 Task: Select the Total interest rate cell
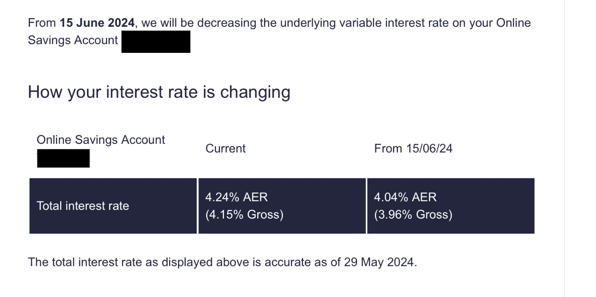tap(113, 206)
